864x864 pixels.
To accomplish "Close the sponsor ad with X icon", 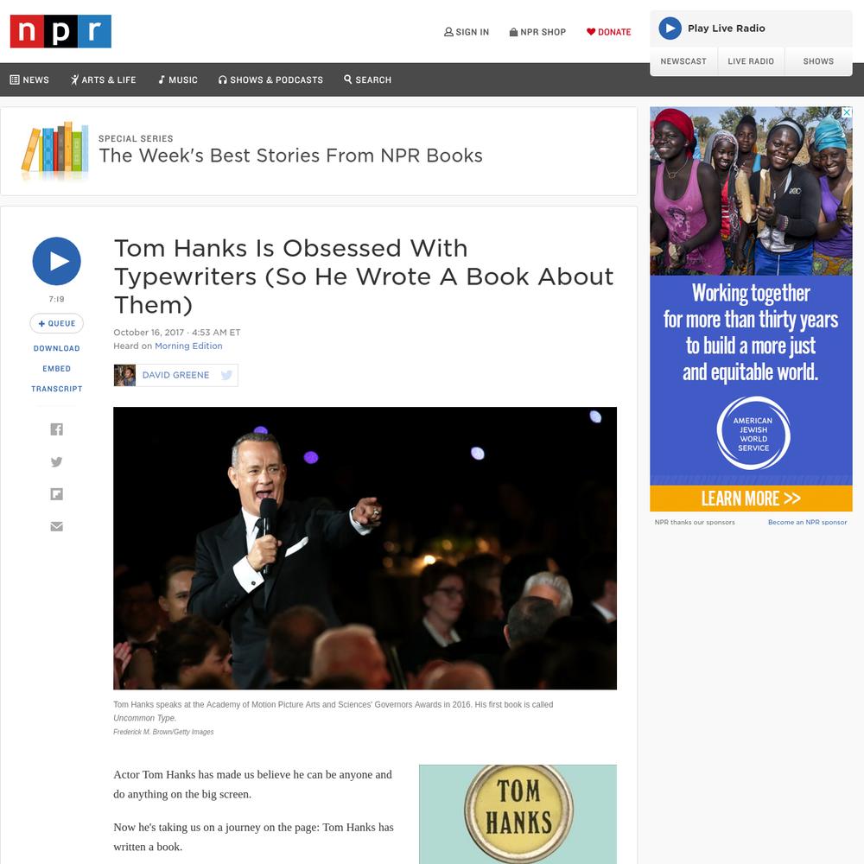I will coord(847,112).
